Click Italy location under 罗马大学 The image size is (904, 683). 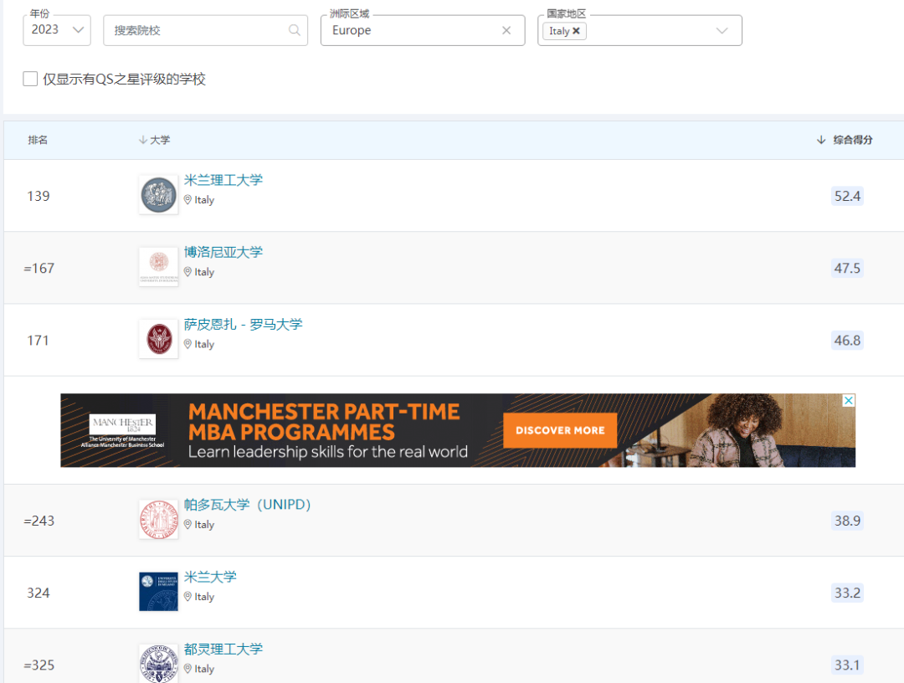[199, 344]
